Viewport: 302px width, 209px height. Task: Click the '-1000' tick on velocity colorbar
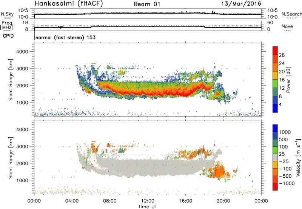tap(287, 183)
